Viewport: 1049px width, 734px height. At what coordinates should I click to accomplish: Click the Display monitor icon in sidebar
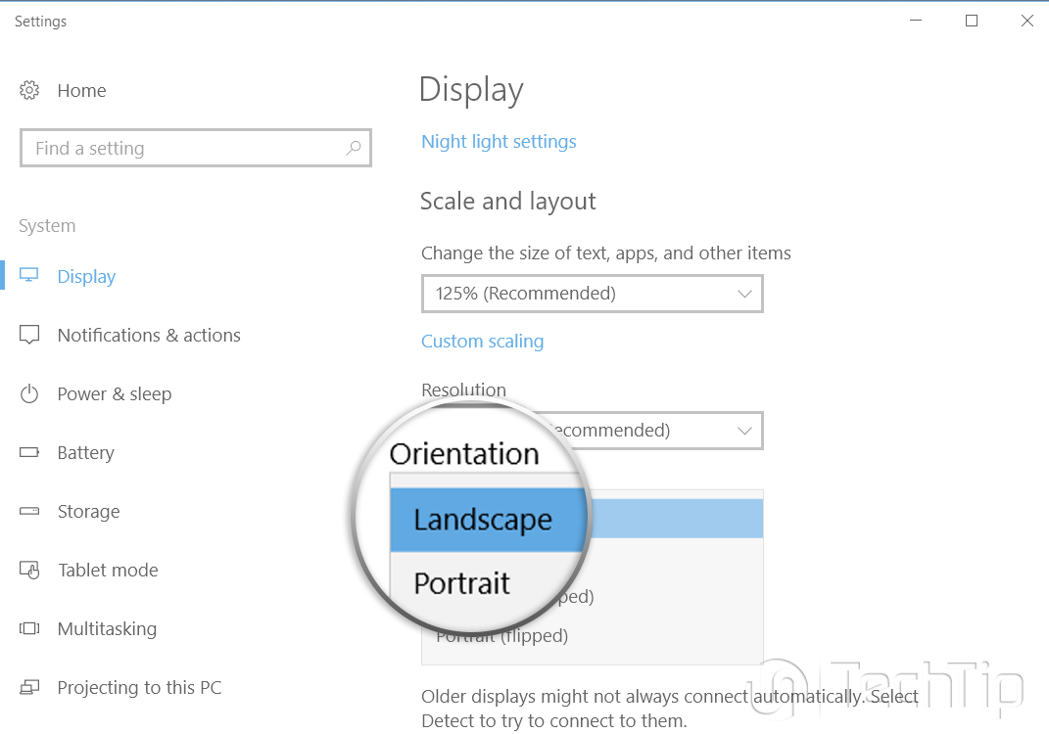pyautogui.click(x=29, y=276)
